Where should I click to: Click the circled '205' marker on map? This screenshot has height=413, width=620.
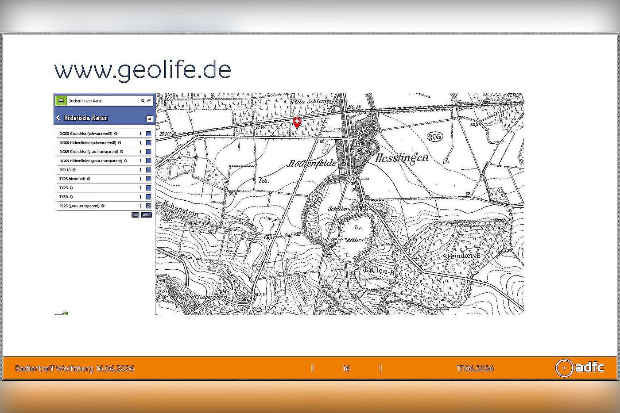(x=434, y=137)
